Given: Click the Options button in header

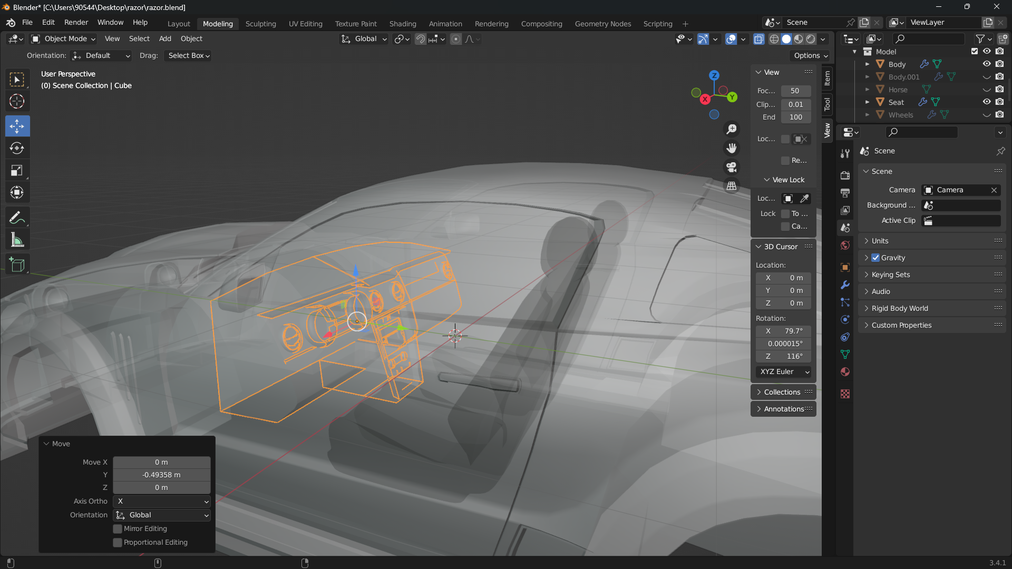Looking at the screenshot, I should pyautogui.click(x=811, y=56).
